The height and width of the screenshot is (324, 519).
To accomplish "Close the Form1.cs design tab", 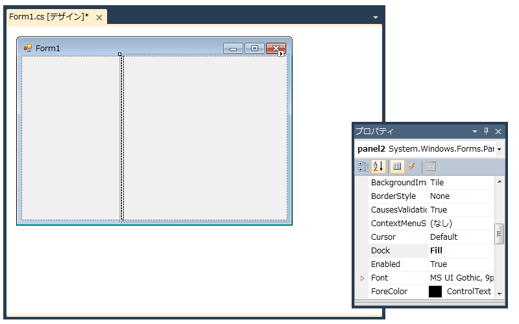I will (99, 17).
